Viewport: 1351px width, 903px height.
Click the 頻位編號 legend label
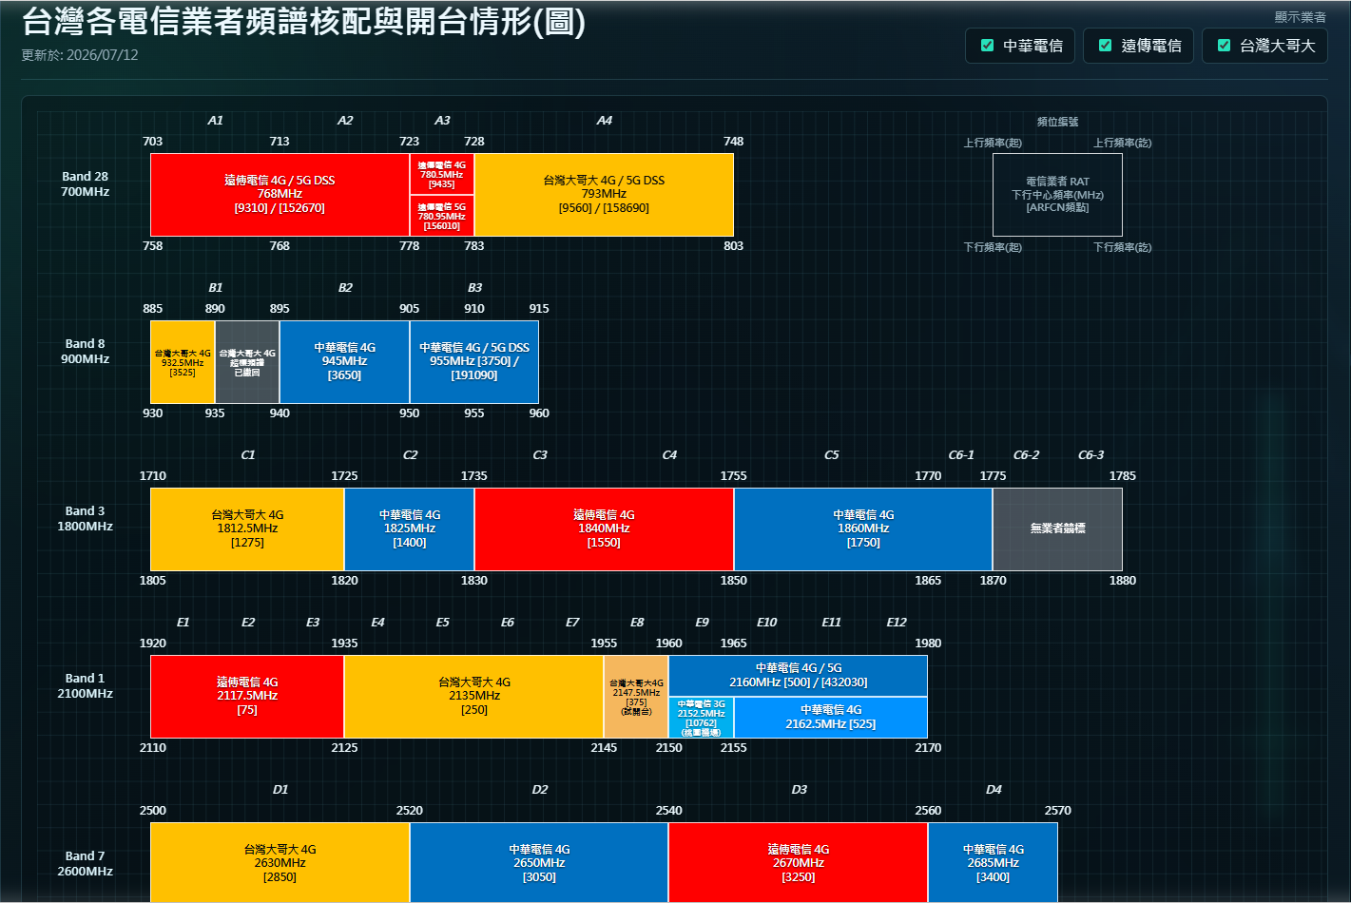1057,122
